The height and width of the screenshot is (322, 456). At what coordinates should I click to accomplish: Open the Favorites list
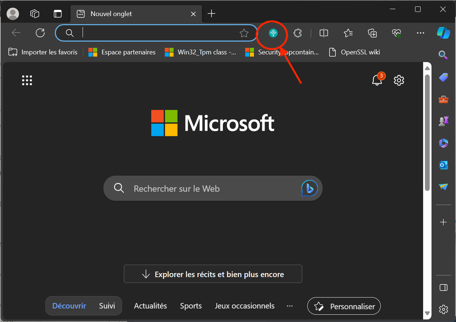tap(348, 33)
